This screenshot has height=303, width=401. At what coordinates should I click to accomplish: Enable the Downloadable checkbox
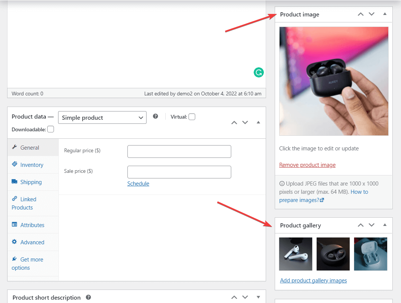51,129
